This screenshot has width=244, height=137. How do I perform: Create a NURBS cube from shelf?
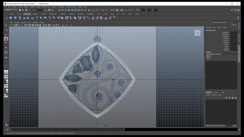pos(15,18)
